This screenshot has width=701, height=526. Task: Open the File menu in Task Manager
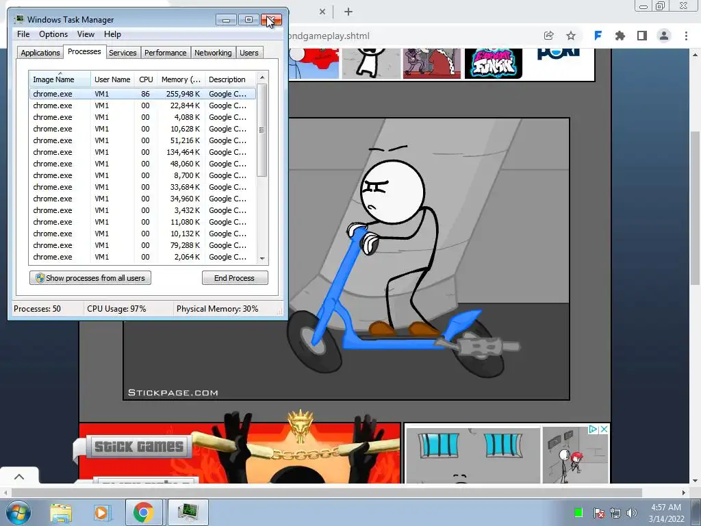pos(23,34)
